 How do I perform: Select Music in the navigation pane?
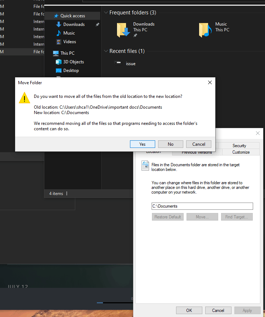click(x=69, y=33)
